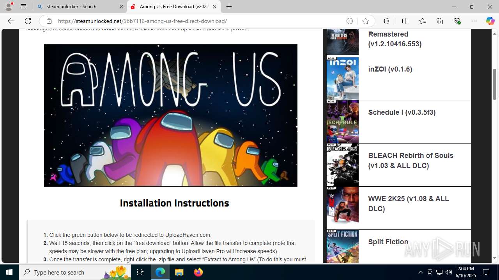Click the scrollbar down arrow

495,258
